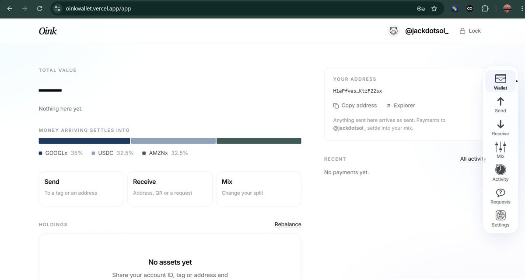Click the AMZNx 32.5% legend entry

(x=165, y=153)
